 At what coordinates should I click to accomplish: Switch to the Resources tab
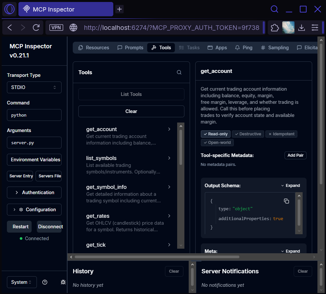coord(94,47)
